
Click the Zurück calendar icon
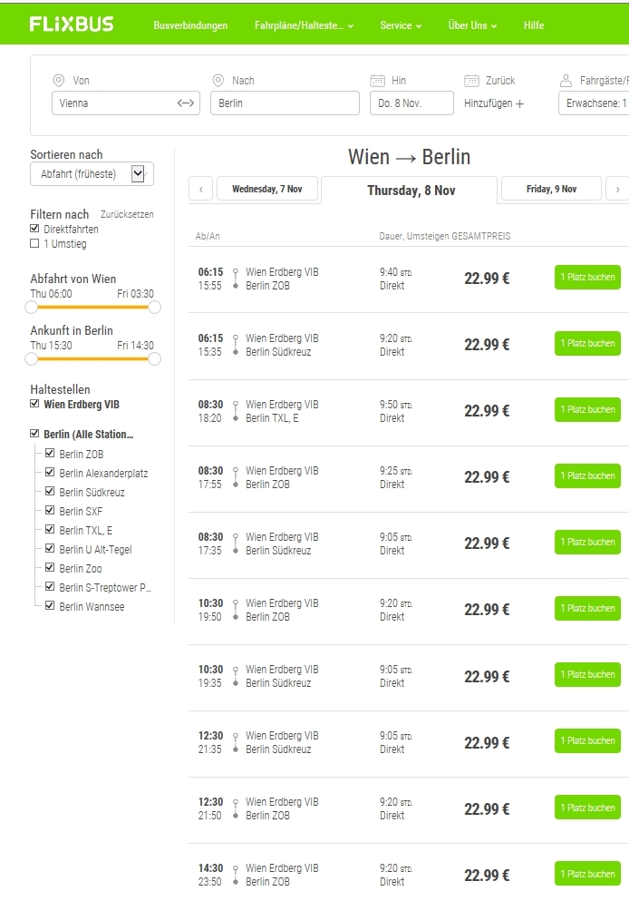tap(471, 81)
